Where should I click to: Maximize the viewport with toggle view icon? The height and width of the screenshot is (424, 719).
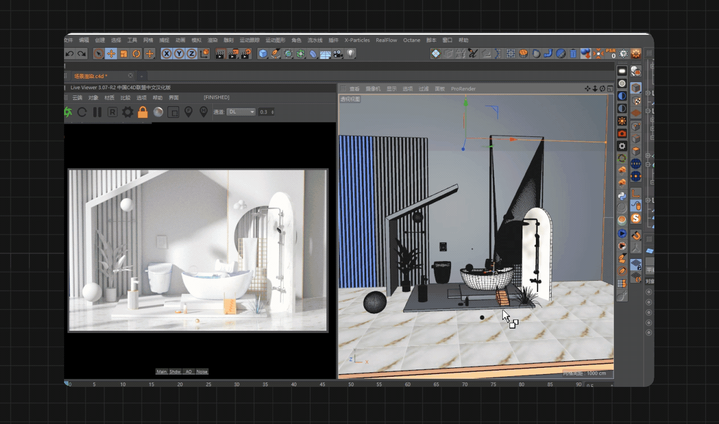609,89
